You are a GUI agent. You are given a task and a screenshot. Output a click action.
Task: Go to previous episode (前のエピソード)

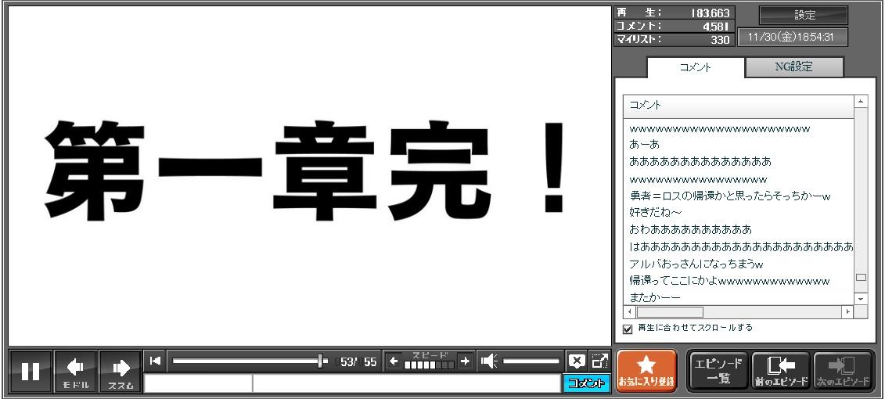(779, 371)
